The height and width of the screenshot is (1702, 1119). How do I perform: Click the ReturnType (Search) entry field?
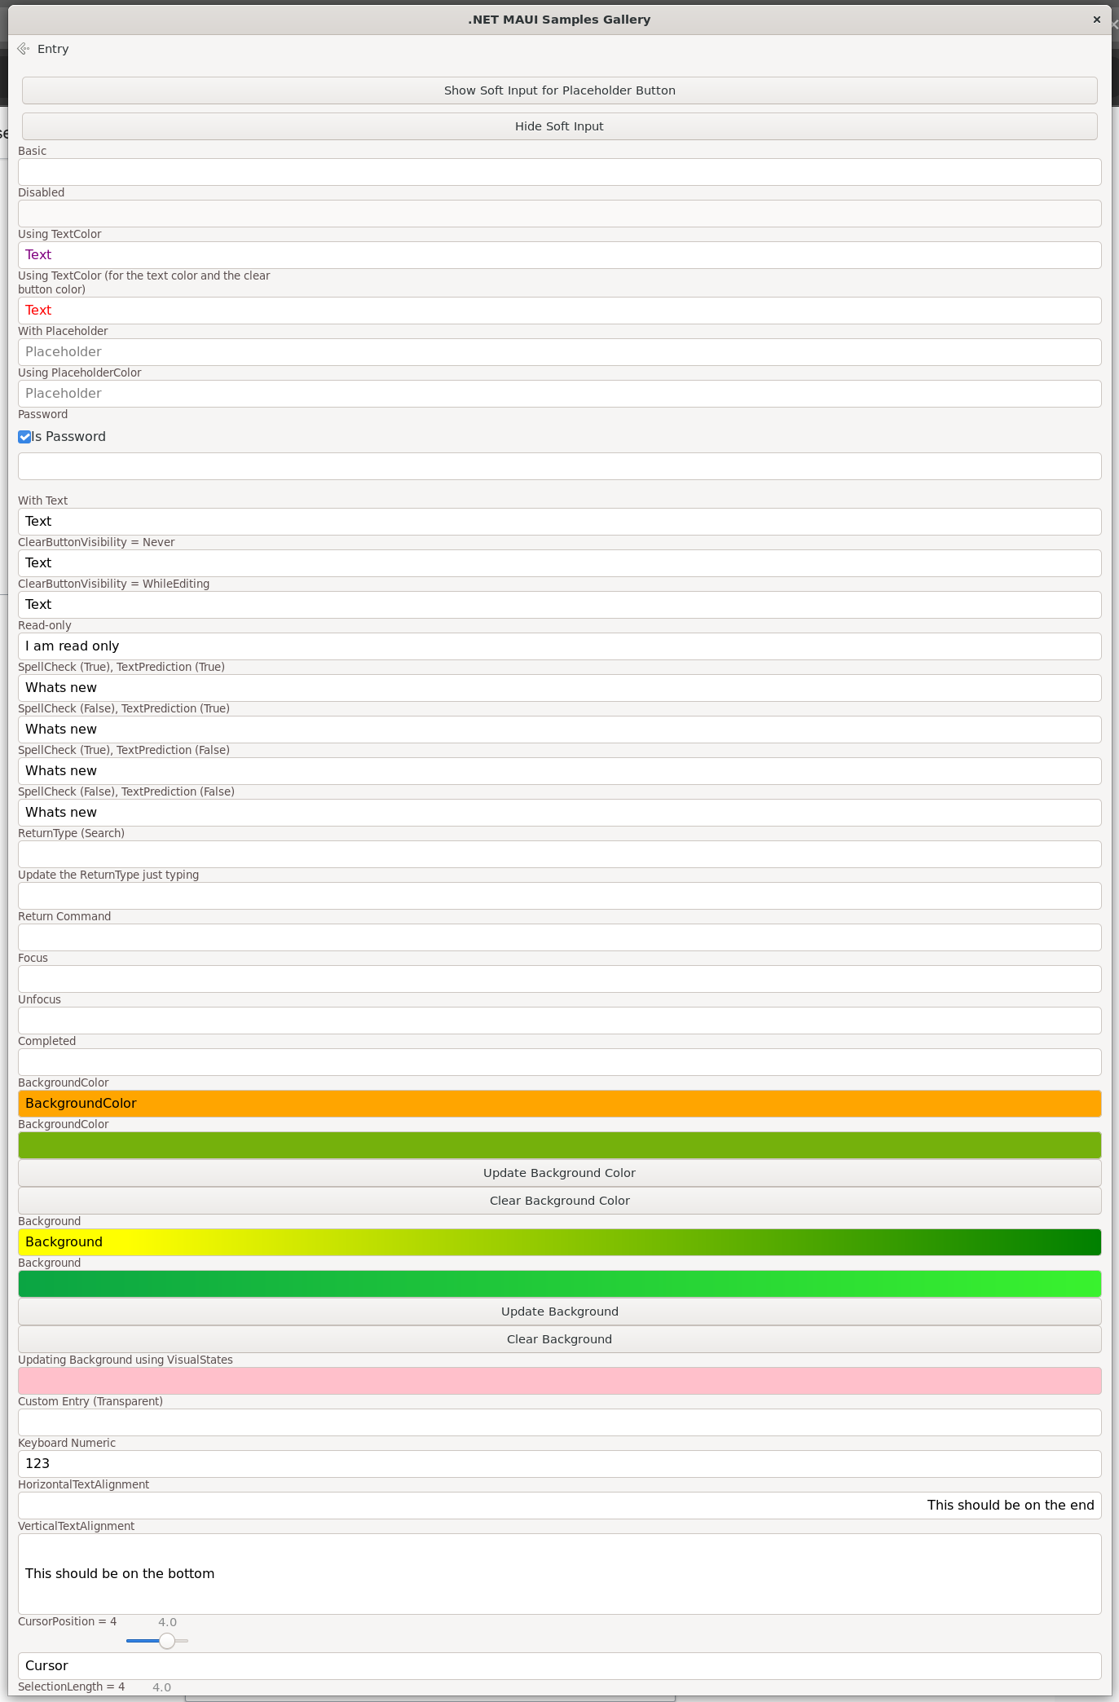coord(559,854)
